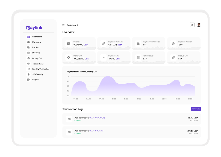Click the PAY-PRODUCT transaction link

tap(97, 117)
